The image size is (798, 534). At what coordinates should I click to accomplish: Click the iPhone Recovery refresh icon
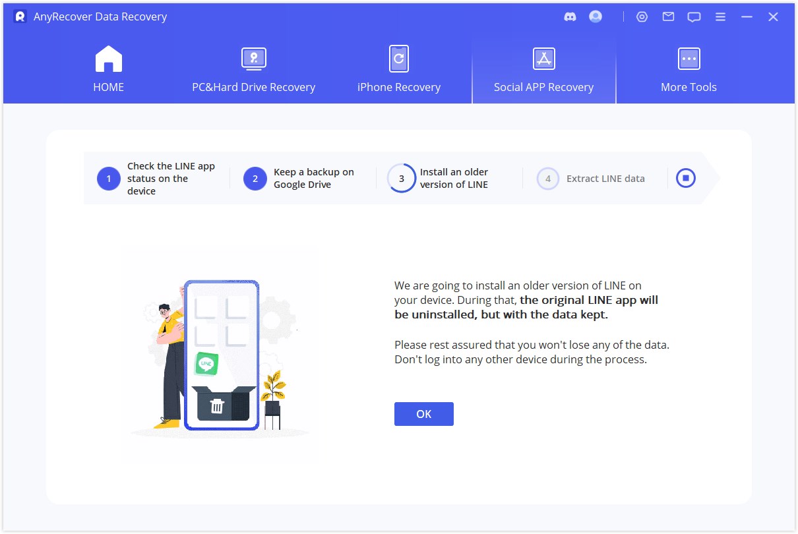click(x=398, y=58)
